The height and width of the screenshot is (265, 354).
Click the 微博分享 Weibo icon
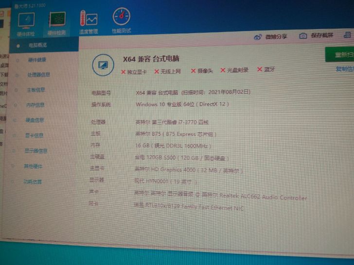(258, 37)
